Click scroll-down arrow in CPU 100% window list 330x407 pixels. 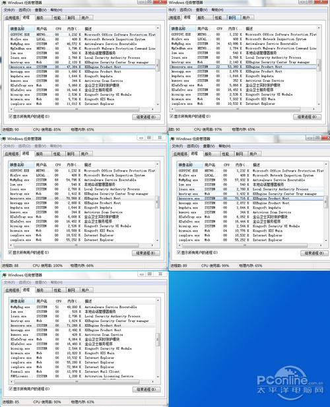coord(157,240)
